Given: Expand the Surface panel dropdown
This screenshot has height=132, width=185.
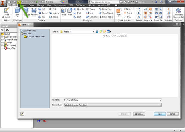Looking at the screenshot, I should click(148, 20).
